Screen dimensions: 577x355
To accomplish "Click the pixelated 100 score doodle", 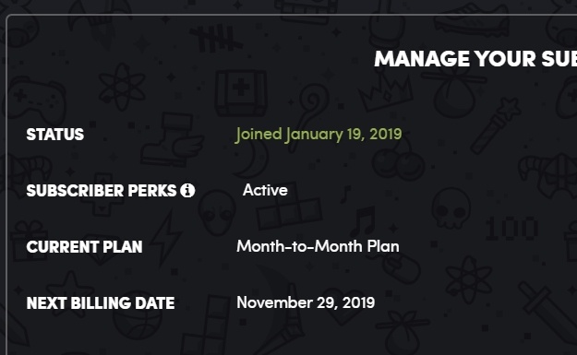I will click(x=511, y=229).
